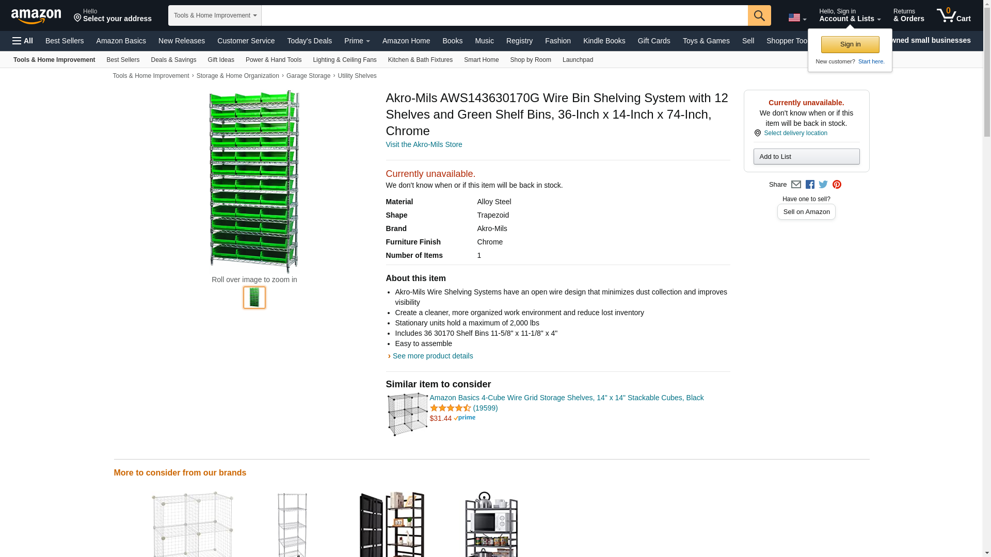The width and height of the screenshot is (991, 557).
Task: Click the delivery location pin icon
Action: [x=757, y=133]
